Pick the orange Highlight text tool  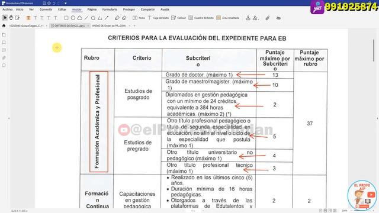(28, 18)
